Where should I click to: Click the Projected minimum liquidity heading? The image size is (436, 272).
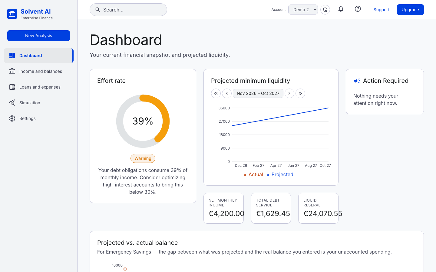click(x=250, y=81)
